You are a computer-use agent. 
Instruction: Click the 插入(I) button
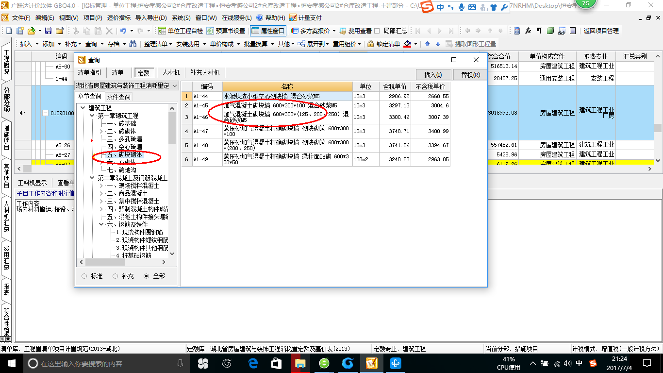click(x=433, y=75)
